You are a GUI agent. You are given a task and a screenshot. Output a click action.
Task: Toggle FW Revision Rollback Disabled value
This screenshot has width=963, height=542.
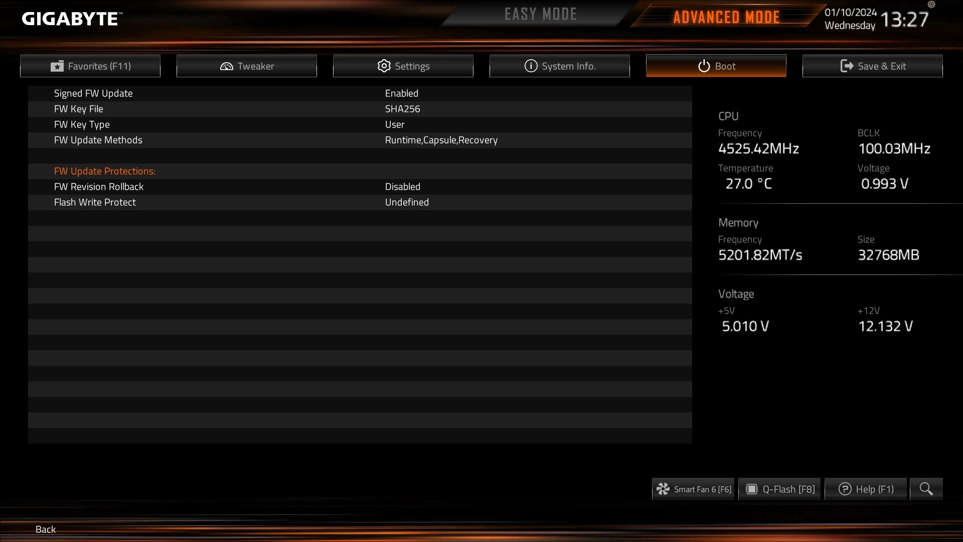point(402,187)
